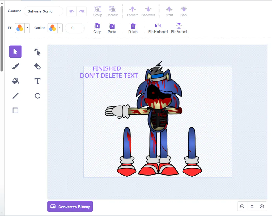Click the vertical scrollbar thumb

pos(2,39)
